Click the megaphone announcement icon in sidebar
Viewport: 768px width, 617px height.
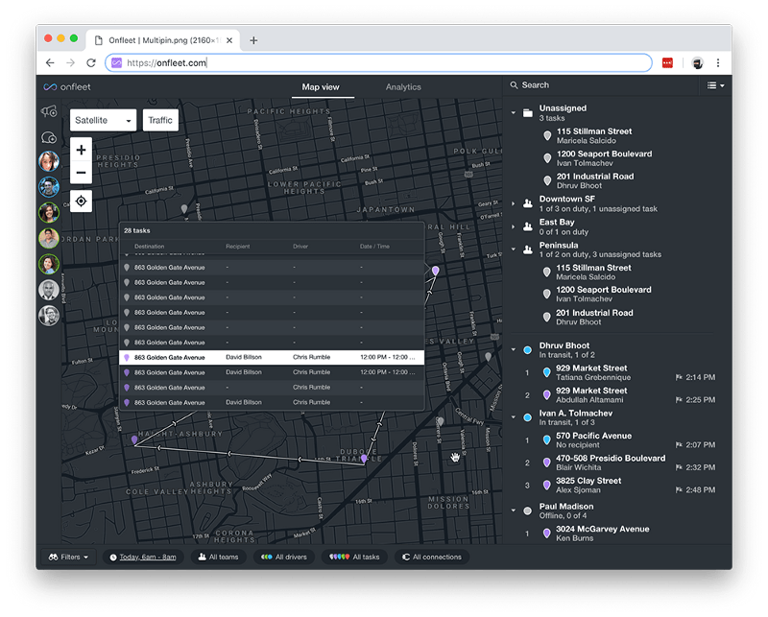click(49, 112)
